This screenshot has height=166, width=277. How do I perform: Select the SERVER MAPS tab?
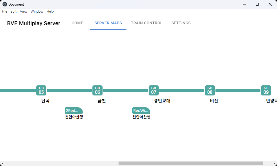click(x=108, y=23)
